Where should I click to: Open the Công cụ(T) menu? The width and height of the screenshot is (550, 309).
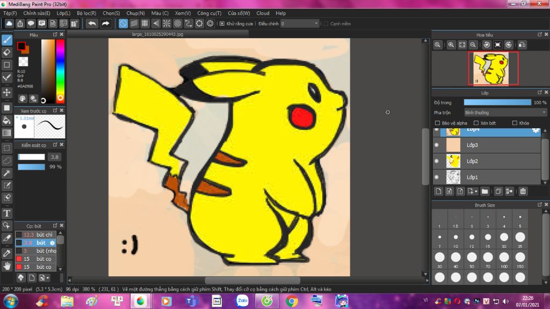tap(209, 13)
